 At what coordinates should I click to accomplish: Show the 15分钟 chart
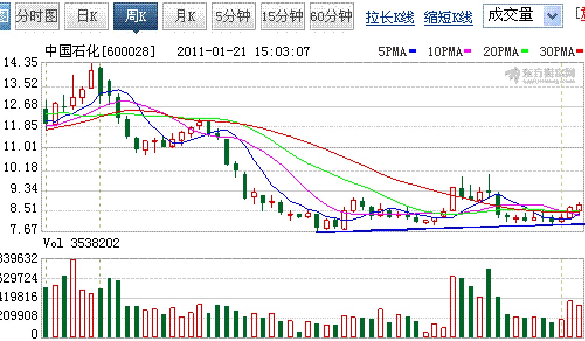282,16
